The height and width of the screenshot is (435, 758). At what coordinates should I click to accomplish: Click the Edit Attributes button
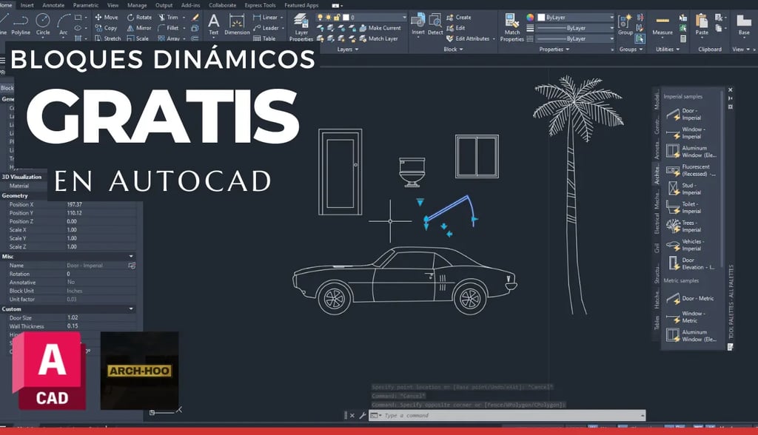[468, 38]
